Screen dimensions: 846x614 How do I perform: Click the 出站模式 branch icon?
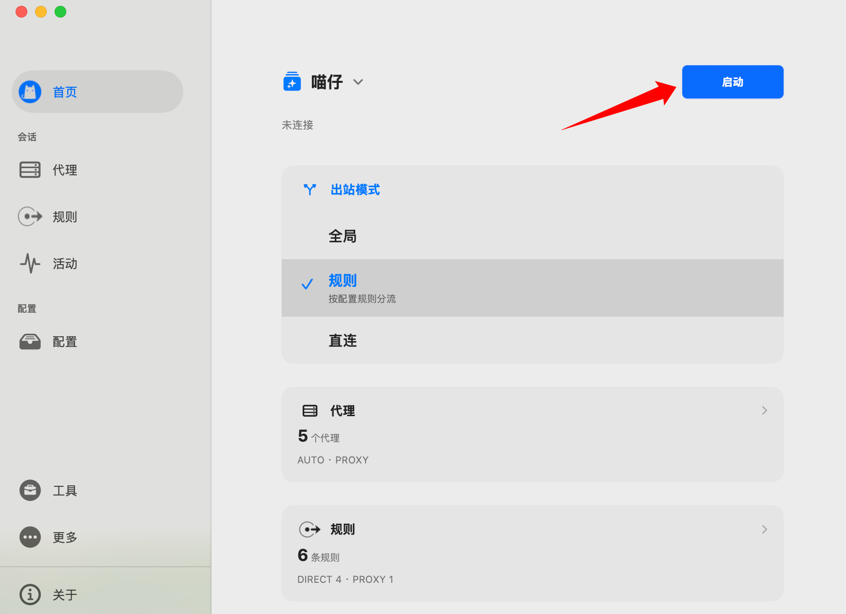[x=309, y=190]
